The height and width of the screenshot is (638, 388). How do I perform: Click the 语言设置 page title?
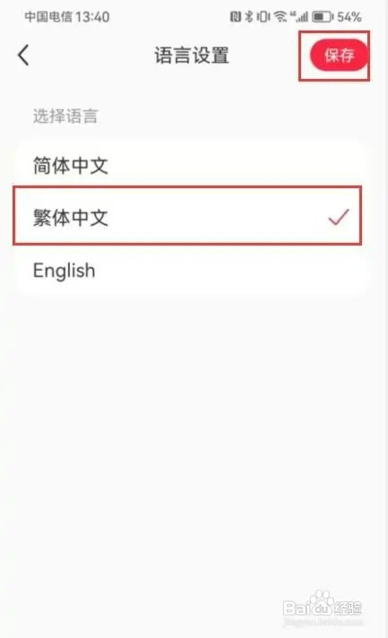click(192, 56)
